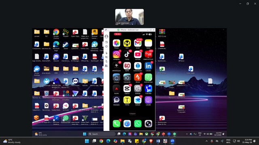Click the iPhone home screen Search pill
The image size is (259, 145).
pyautogui.click(x=132, y=114)
